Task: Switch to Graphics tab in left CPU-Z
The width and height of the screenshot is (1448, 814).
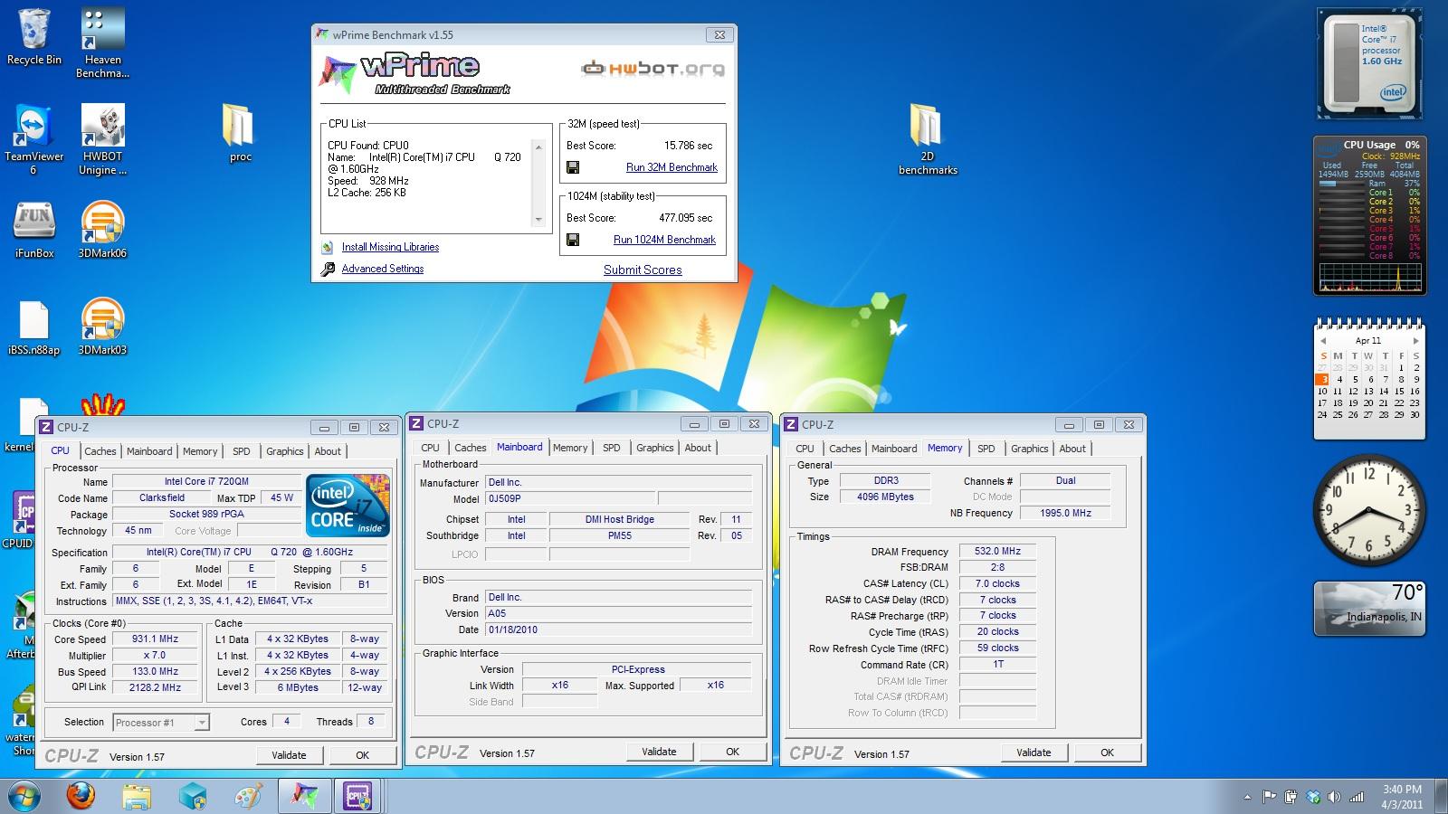Action: click(285, 451)
